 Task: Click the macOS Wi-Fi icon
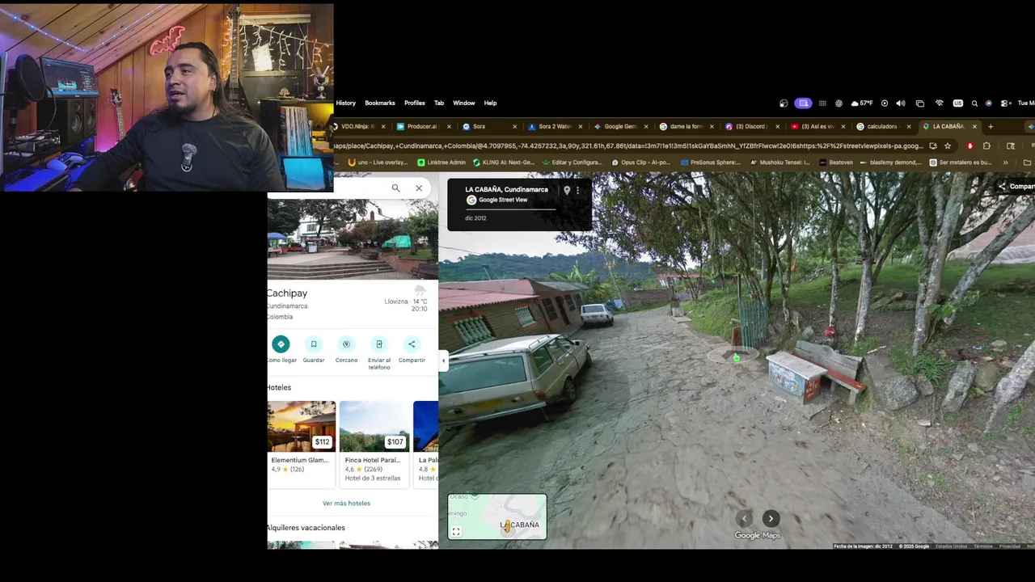pyautogui.click(x=939, y=103)
